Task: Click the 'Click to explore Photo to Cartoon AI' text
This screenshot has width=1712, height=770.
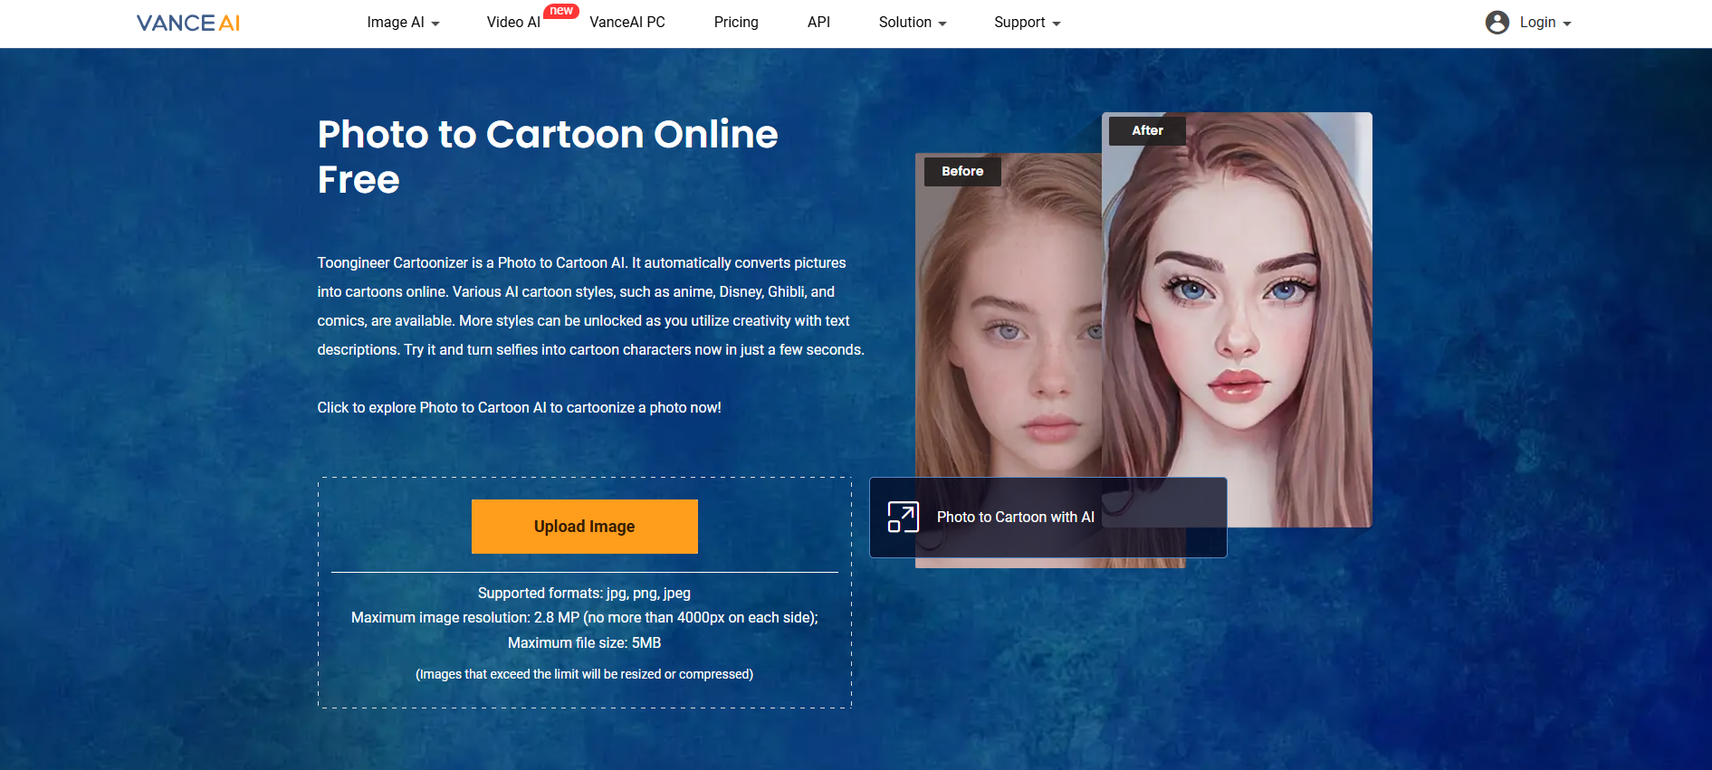Action: (x=519, y=408)
